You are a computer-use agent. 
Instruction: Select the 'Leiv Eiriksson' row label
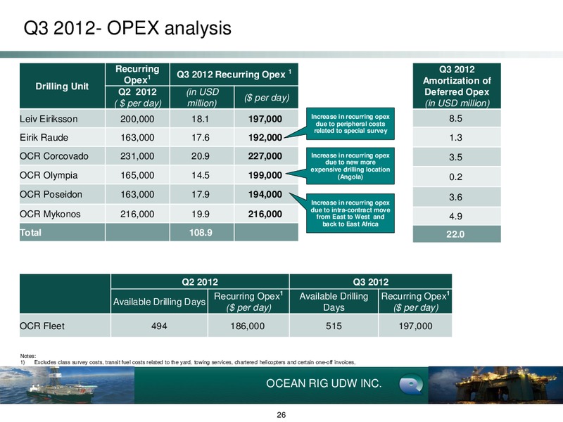point(49,119)
